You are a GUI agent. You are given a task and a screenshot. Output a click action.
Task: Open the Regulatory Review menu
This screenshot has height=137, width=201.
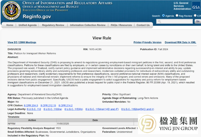[53, 25]
